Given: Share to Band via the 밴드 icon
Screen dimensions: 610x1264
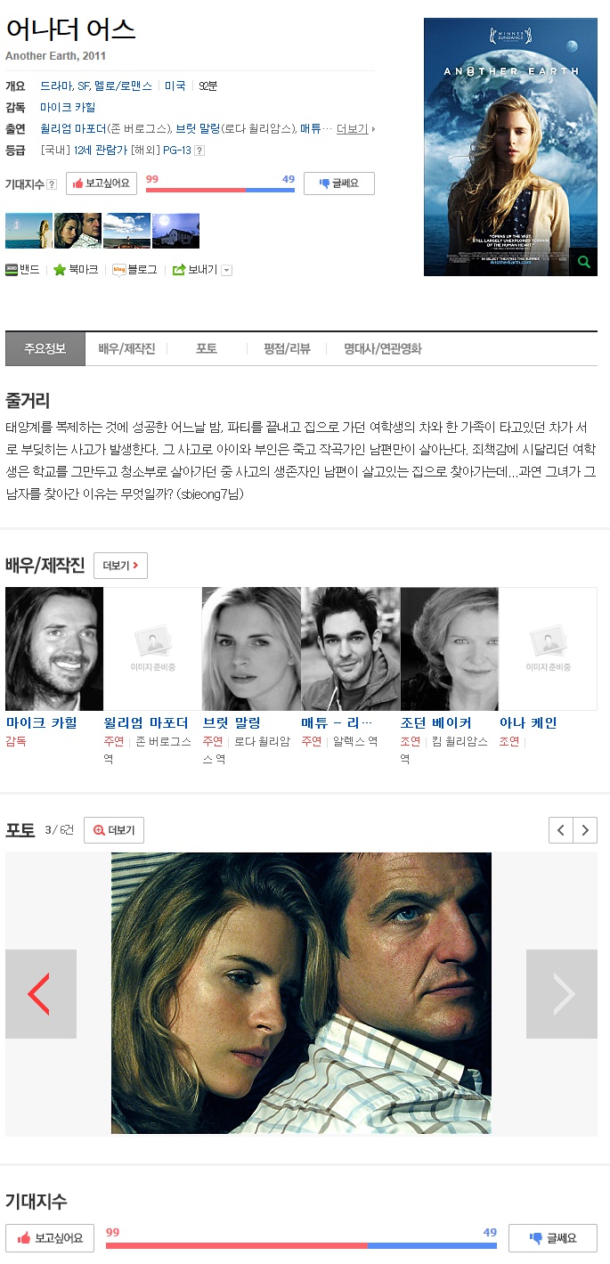Looking at the screenshot, I should click(12, 270).
